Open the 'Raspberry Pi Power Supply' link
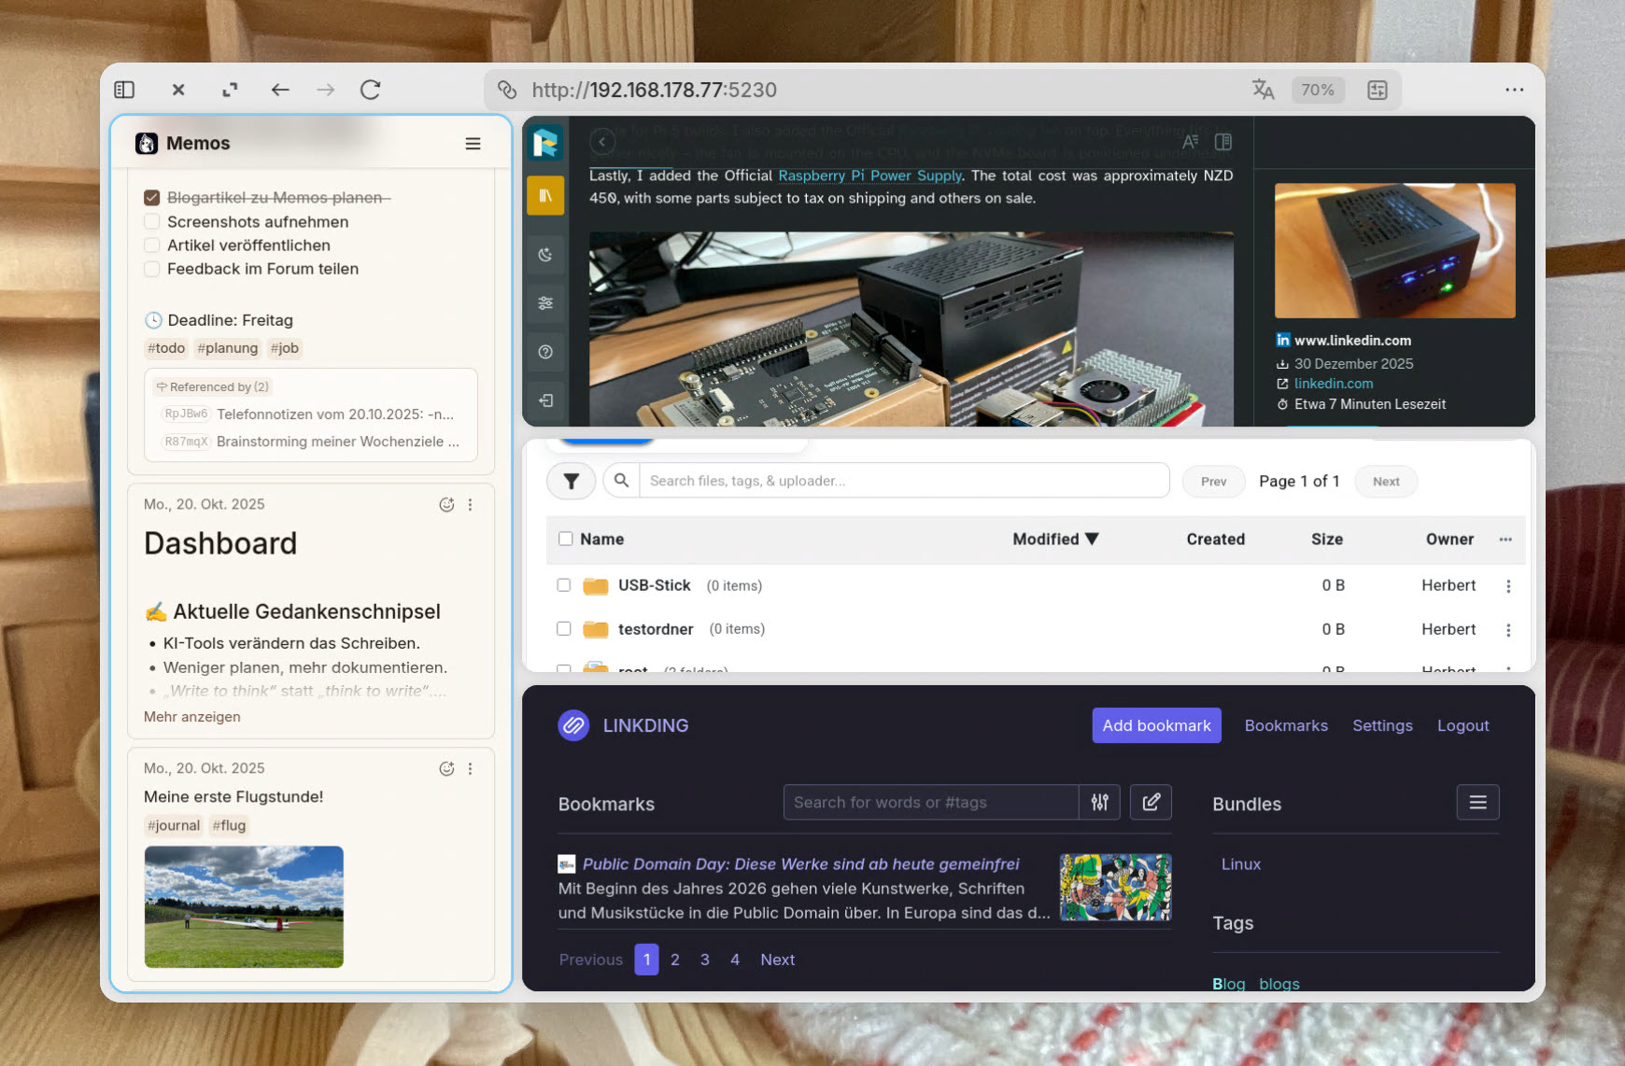The width and height of the screenshot is (1625, 1066). pos(869,176)
